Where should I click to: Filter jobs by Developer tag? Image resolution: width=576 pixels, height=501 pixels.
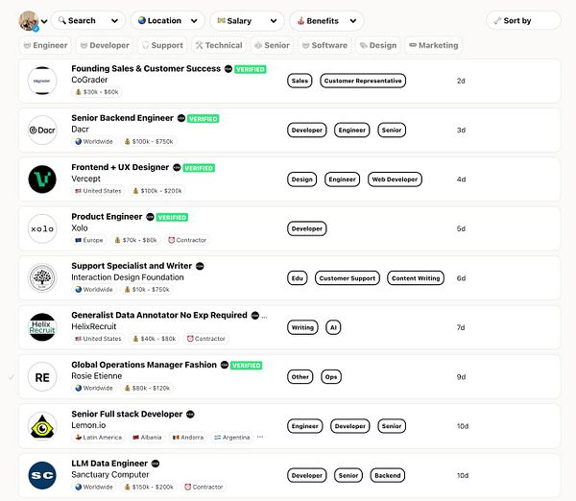pyautogui.click(x=105, y=45)
